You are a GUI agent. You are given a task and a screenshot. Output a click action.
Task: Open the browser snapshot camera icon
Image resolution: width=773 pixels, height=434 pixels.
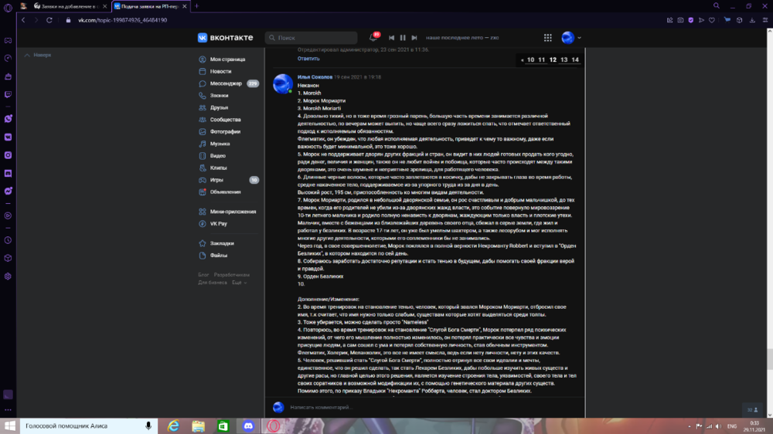[680, 20]
